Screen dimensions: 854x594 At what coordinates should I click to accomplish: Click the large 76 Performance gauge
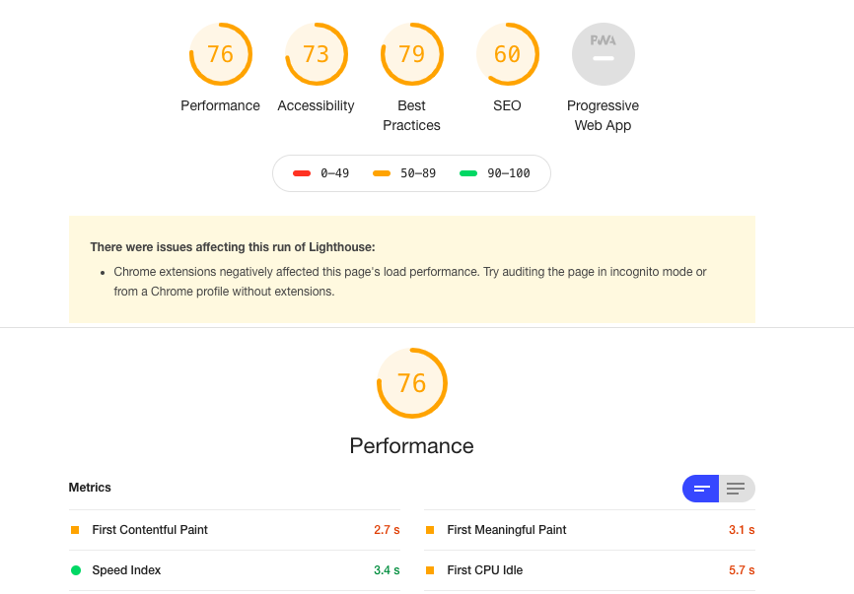pos(411,383)
